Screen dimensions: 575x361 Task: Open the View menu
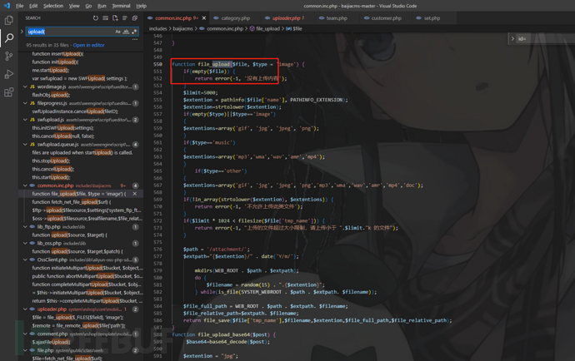pyautogui.click(x=74, y=6)
